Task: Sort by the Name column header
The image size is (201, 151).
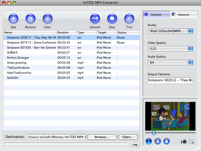Action: 30,32
